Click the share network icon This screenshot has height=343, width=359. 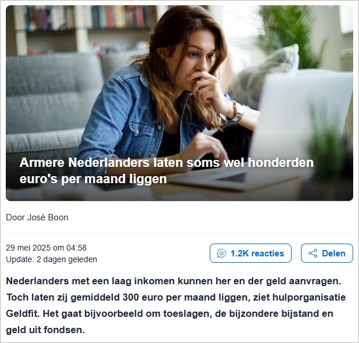click(x=313, y=253)
